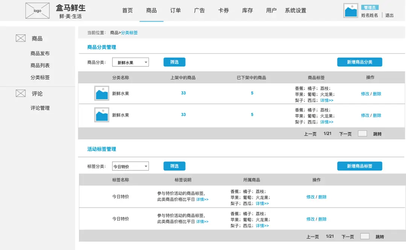Image resolution: width=406 pixels, height=250 pixels.
Task: Click 修改 link in the first product row
Action: click(366, 94)
